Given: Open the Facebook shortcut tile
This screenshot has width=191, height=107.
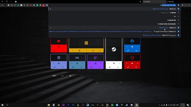Looking at the screenshot, I should tap(132, 41).
